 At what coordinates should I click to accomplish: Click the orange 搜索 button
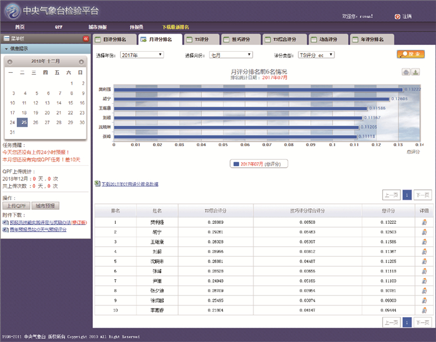[x=410, y=55]
